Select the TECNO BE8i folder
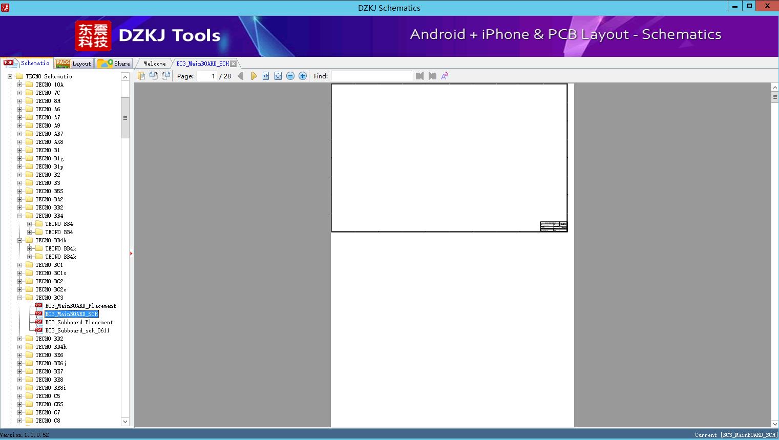 click(x=51, y=388)
